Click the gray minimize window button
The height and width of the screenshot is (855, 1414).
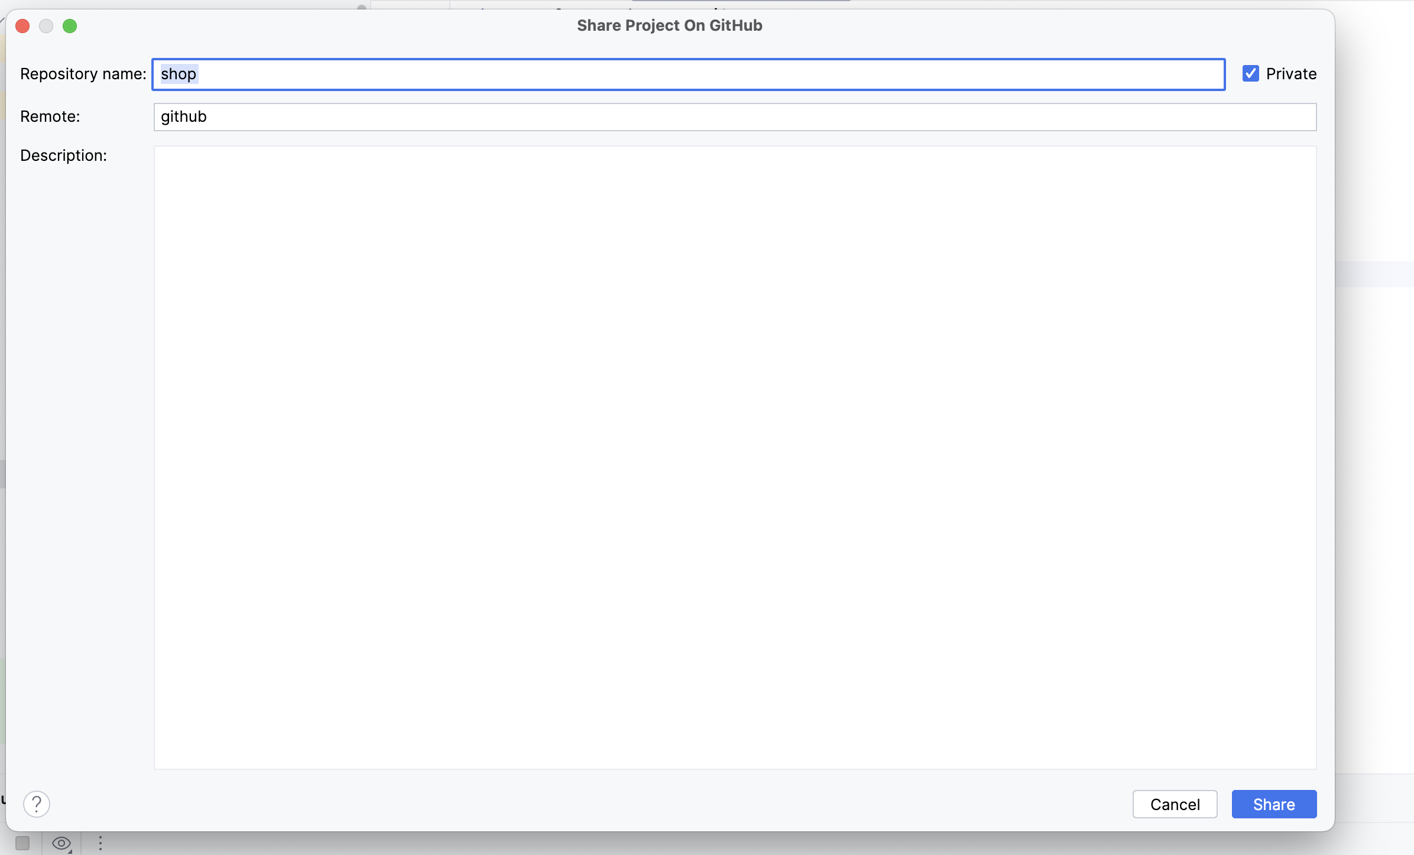46,26
